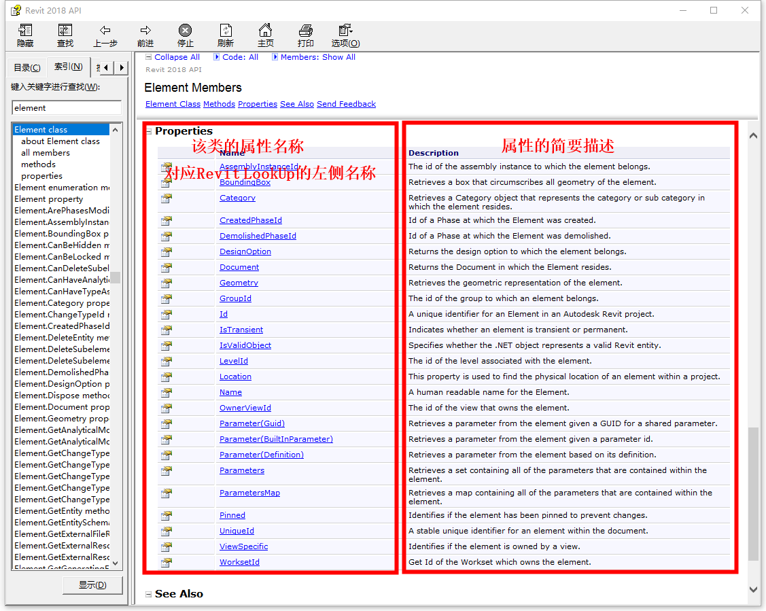Click the 显示(D) display button
This screenshot has width=766, height=611.
tap(93, 585)
